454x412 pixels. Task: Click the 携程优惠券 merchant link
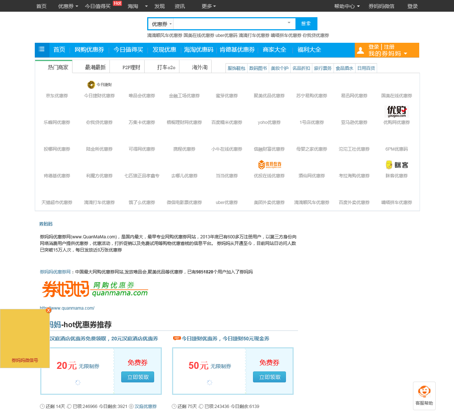[184, 149]
